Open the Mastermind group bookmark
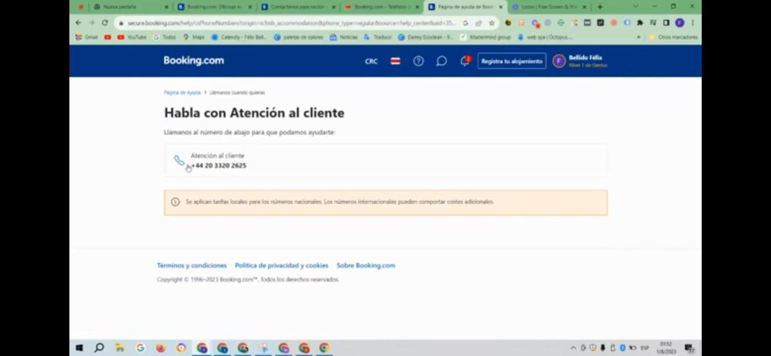This screenshot has width=771, height=356. [486, 37]
